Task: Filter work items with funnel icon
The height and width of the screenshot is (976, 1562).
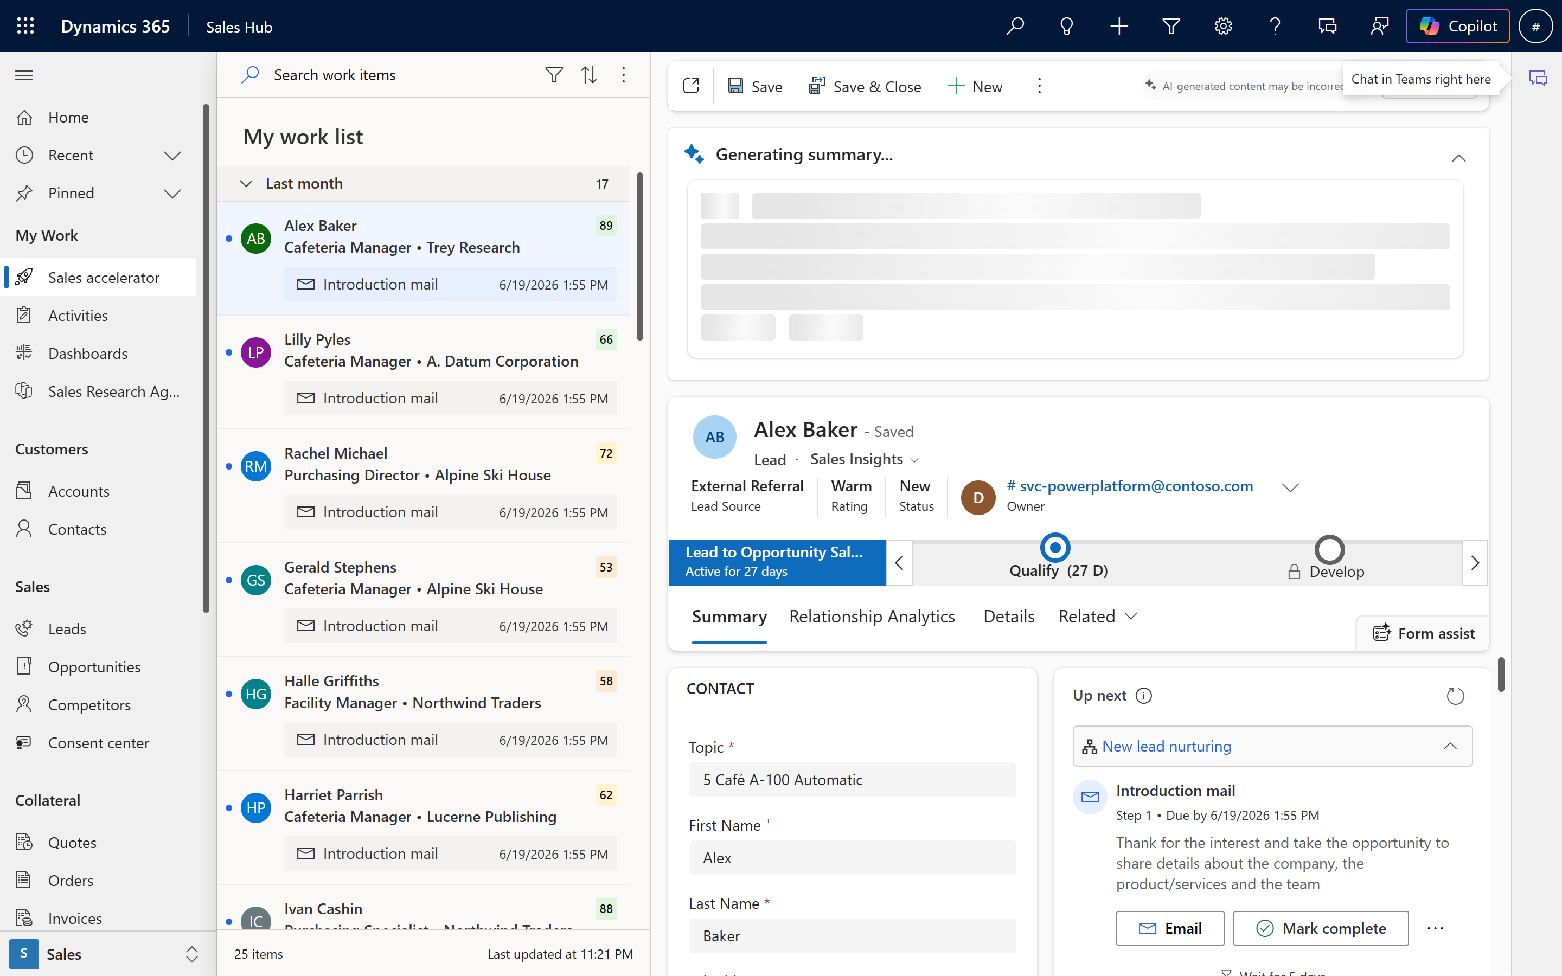Action: (554, 75)
